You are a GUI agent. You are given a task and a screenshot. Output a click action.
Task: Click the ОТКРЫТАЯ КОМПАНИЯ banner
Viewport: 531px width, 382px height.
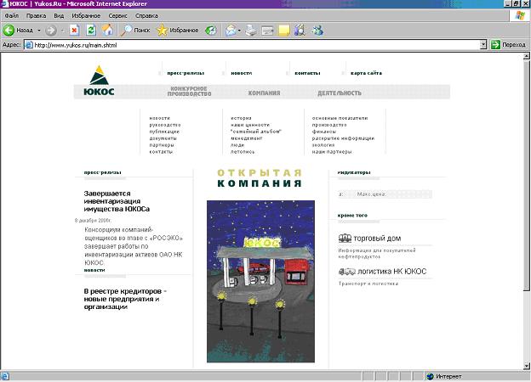coord(260,178)
